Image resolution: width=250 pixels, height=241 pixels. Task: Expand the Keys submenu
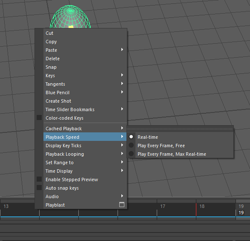point(85,76)
